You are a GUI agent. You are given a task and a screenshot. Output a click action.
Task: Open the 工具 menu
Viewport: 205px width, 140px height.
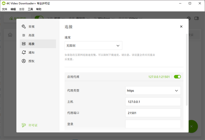pyautogui.click(x=30, y=9)
